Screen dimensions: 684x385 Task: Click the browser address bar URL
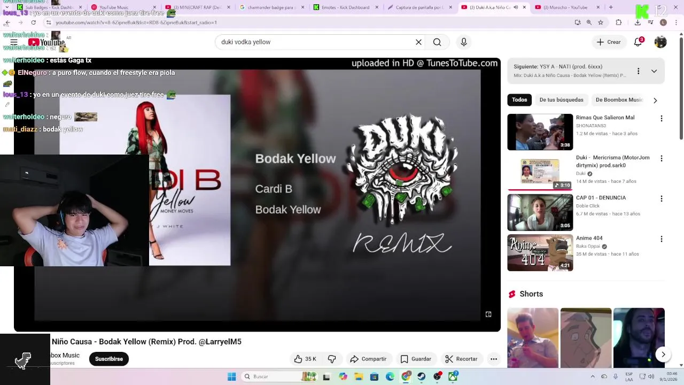point(136,22)
